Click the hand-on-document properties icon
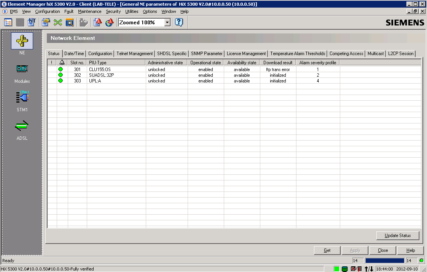Viewport: 427px width, 272px height. (x=46, y=22)
